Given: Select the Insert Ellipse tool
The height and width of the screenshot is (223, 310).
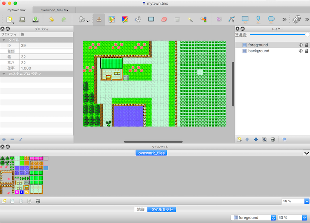Looking at the screenshot, I should (271, 20).
